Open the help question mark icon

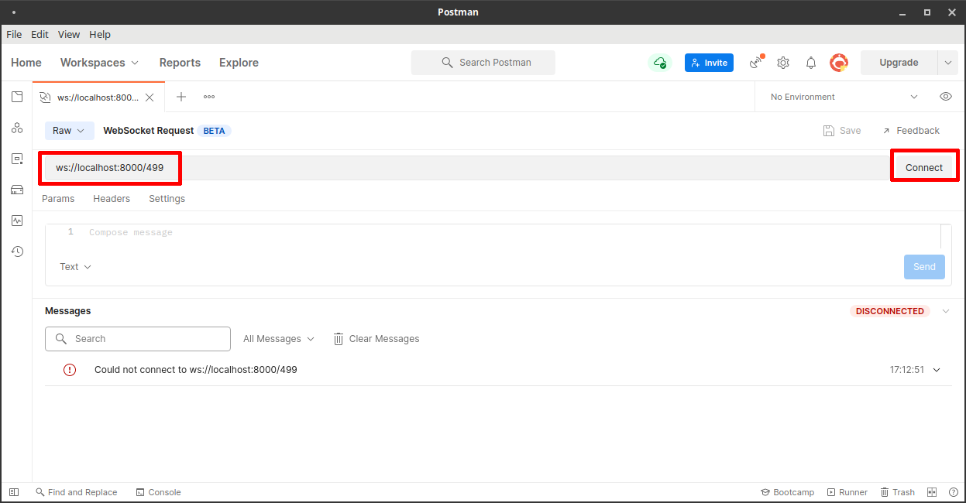pyautogui.click(x=953, y=492)
